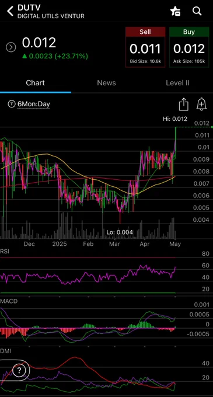Tap the Sell 0.011 button
The width and height of the screenshot is (213, 397).
click(145, 47)
